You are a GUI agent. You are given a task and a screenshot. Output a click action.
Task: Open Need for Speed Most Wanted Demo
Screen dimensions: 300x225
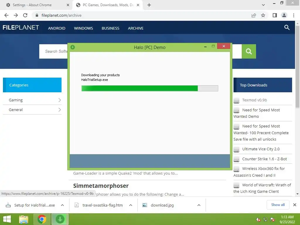click(257, 113)
